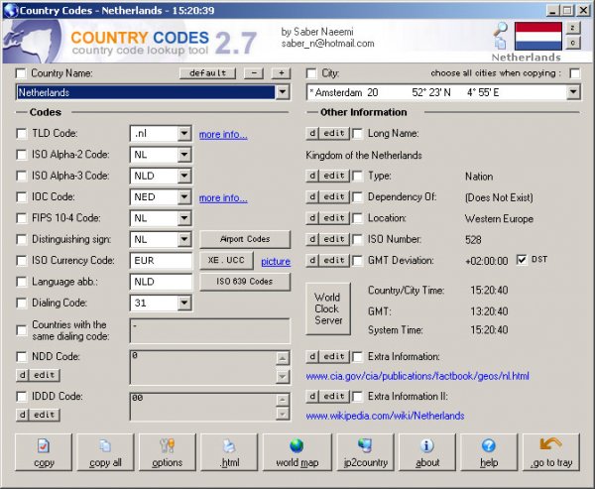Launch the ip2country tool
The width and height of the screenshot is (595, 489).
(365, 453)
